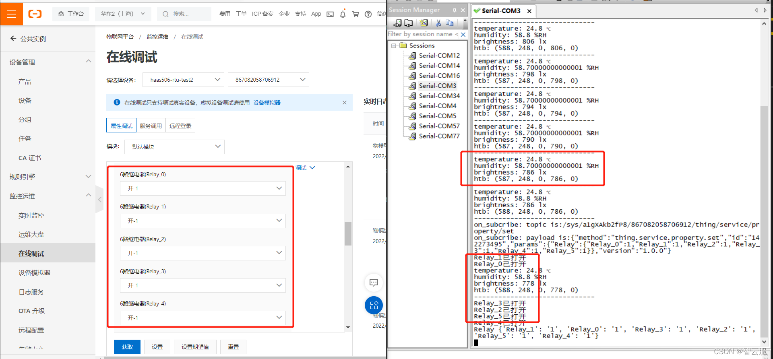
Task: Open the feedback chat bubble icon
Action: (x=374, y=283)
